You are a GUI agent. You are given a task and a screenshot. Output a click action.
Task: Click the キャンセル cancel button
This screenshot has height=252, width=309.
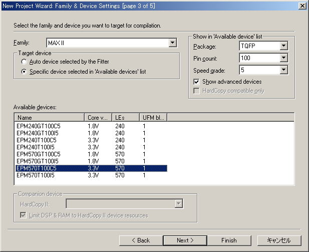tap(279, 240)
